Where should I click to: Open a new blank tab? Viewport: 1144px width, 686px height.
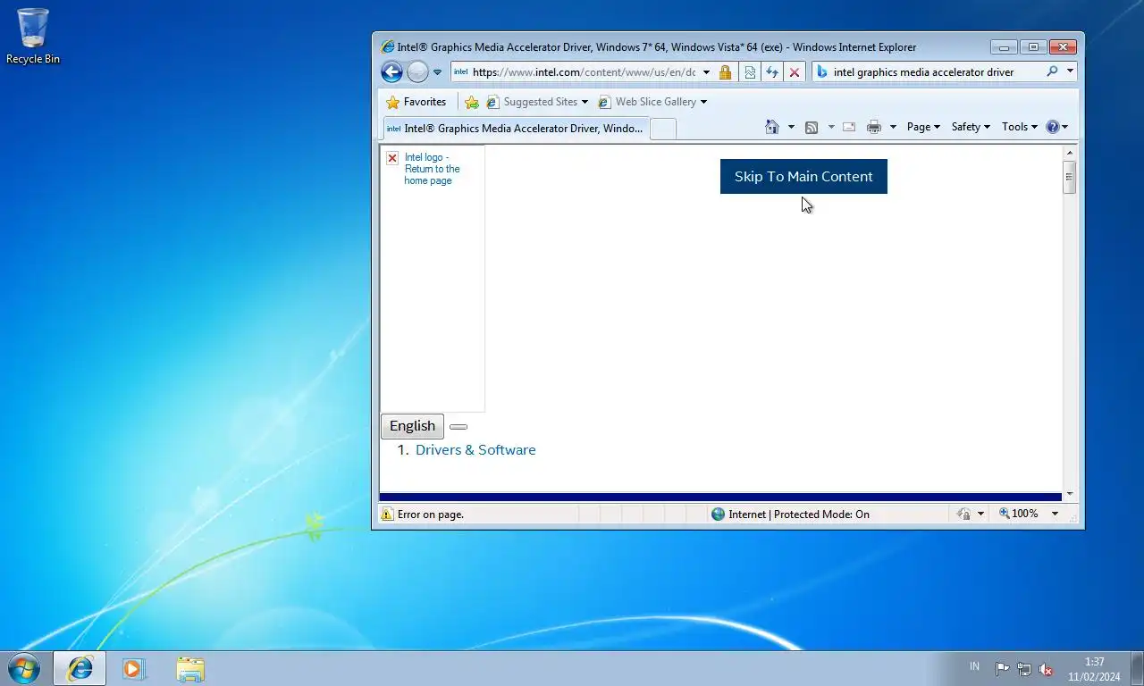(662, 129)
